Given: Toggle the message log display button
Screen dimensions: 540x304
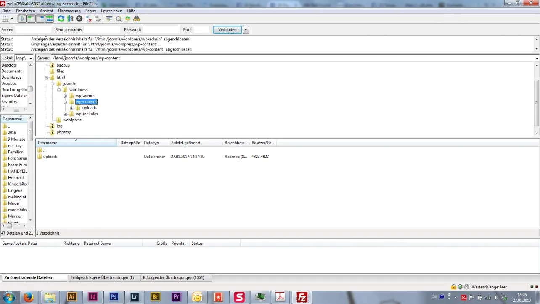Looking at the screenshot, I should point(22,19).
